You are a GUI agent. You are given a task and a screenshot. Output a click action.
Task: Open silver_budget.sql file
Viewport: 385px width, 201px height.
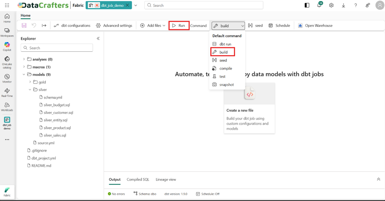(x=55, y=105)
